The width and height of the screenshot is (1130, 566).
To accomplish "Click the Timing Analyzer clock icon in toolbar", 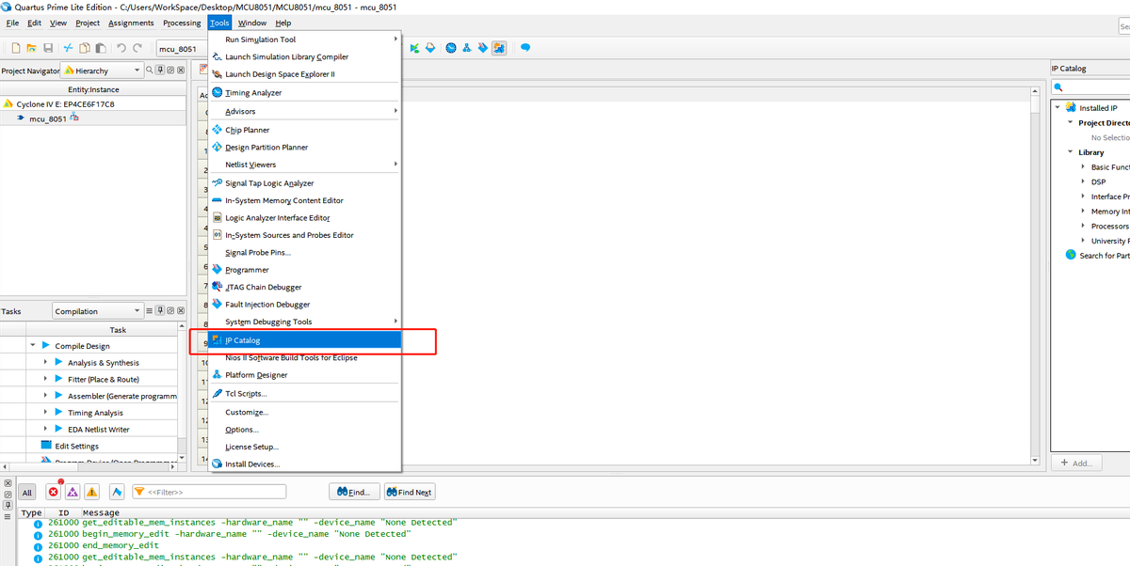I will pos(451,48).
